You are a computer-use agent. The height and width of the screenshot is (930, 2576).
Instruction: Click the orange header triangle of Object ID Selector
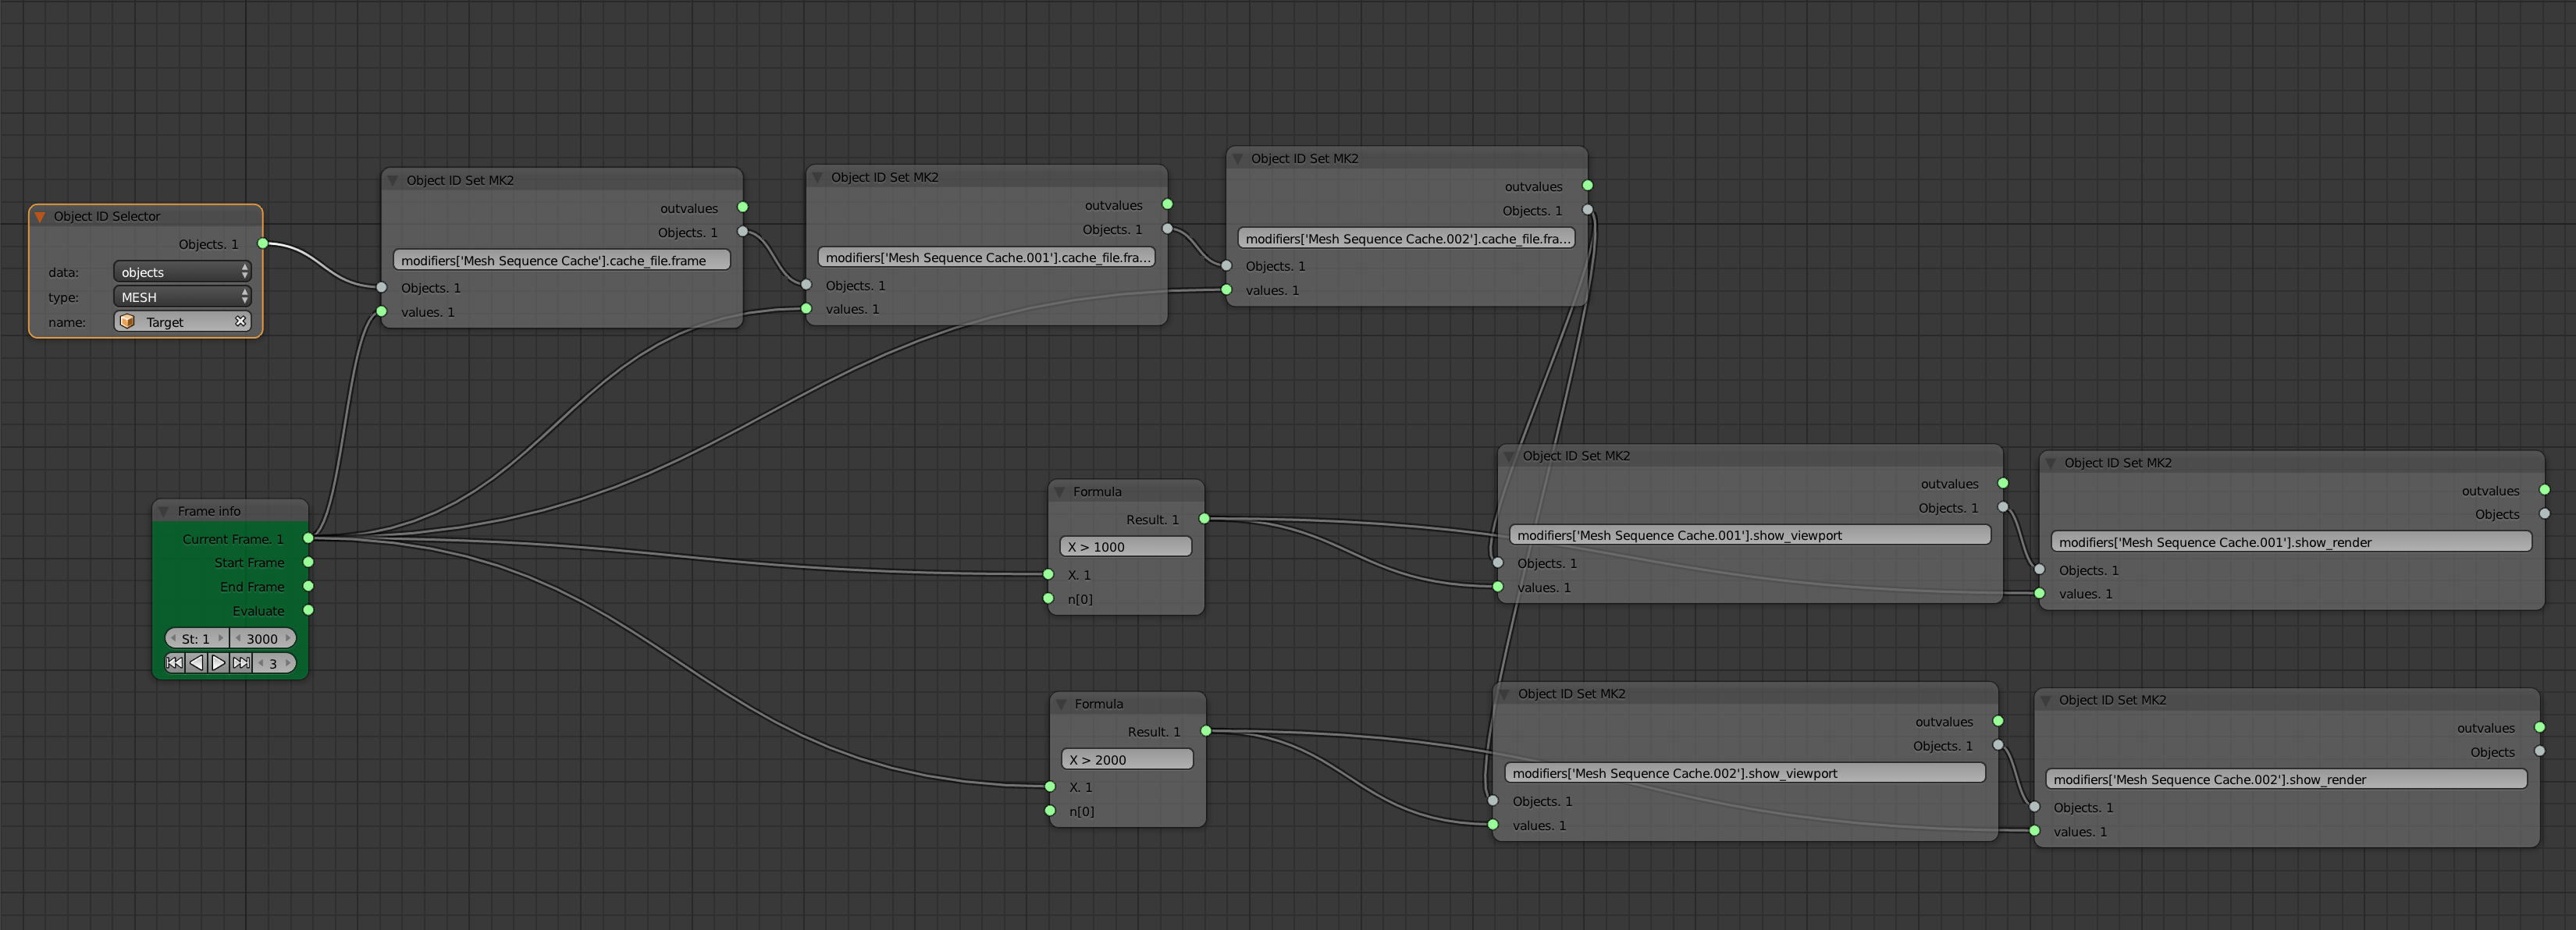point(39,215)
